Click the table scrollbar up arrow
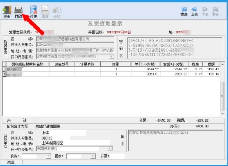 tap(222, 64)
